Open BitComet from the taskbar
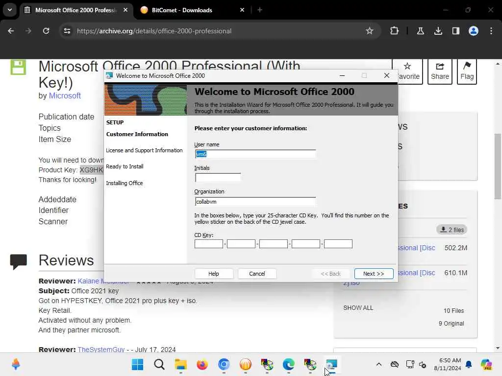The width and height of the screenshot is (502, 376). click(x=246, y=364)
